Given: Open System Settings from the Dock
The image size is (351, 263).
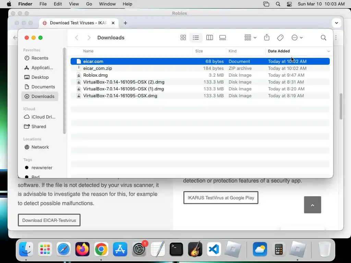Looking at the screenshot, I should point(139,249).
